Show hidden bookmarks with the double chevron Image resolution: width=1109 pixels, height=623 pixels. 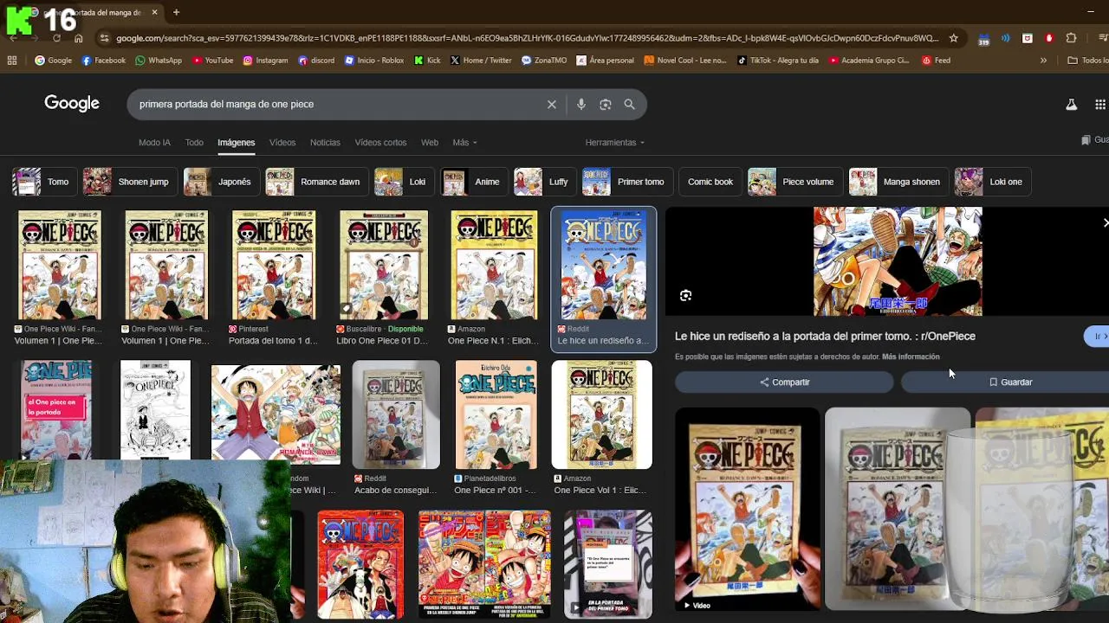click(x=1043, y=61)
